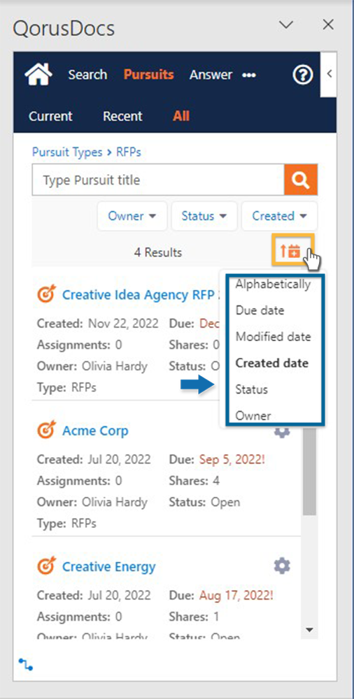The height and width of the screenshot is (699, 354).
Task: Open the sort by date icon
Action: 294,250
